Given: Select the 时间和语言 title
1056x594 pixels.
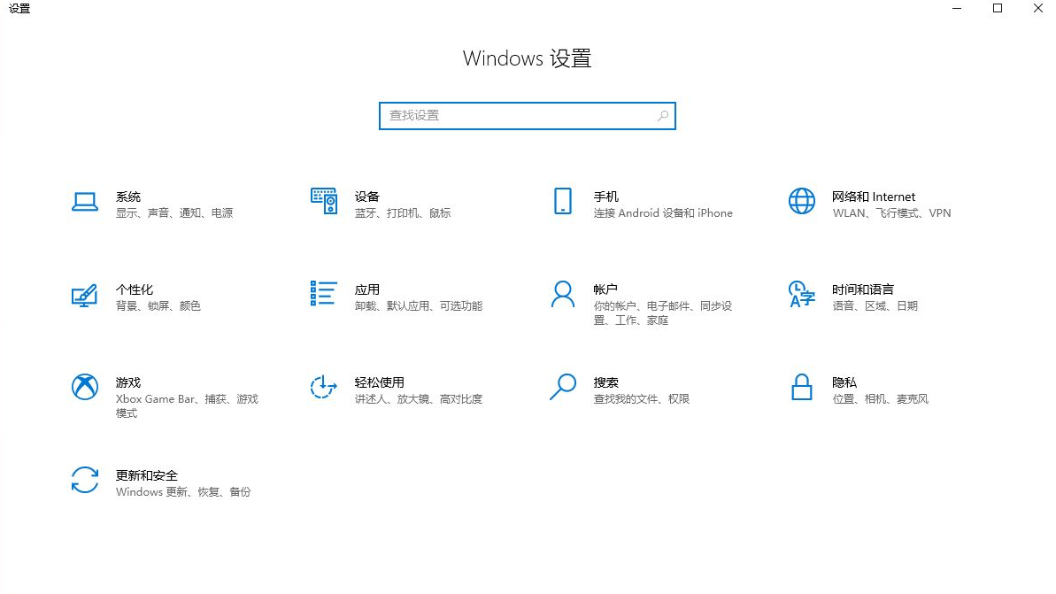Looking at the screenshot, I should tap(863, 289).
